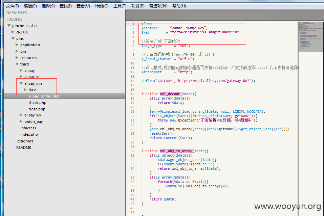Expand the ci-3.0.0 folder arrow
324x216 pixels.
pos(13,32)
